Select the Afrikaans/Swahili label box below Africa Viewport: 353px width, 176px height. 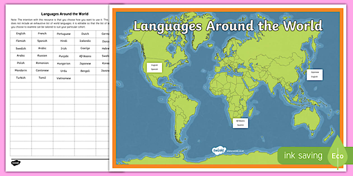click(x=240, y=123)
